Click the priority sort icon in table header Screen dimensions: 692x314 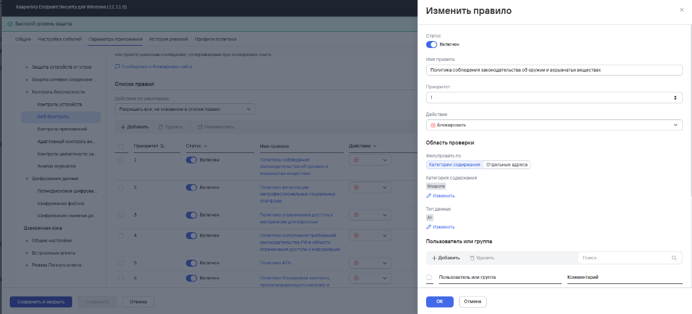[162, 147]
